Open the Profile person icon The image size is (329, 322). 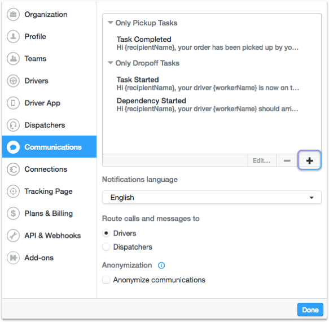(13, 36)
